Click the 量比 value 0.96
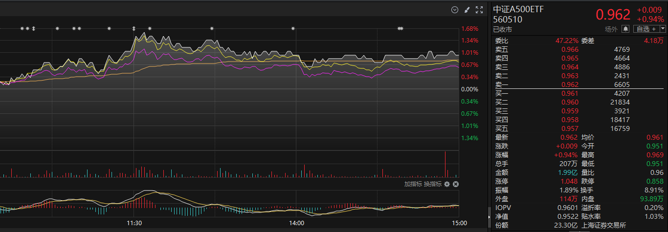This screenshot has height=232, width=668. point(658,172)
